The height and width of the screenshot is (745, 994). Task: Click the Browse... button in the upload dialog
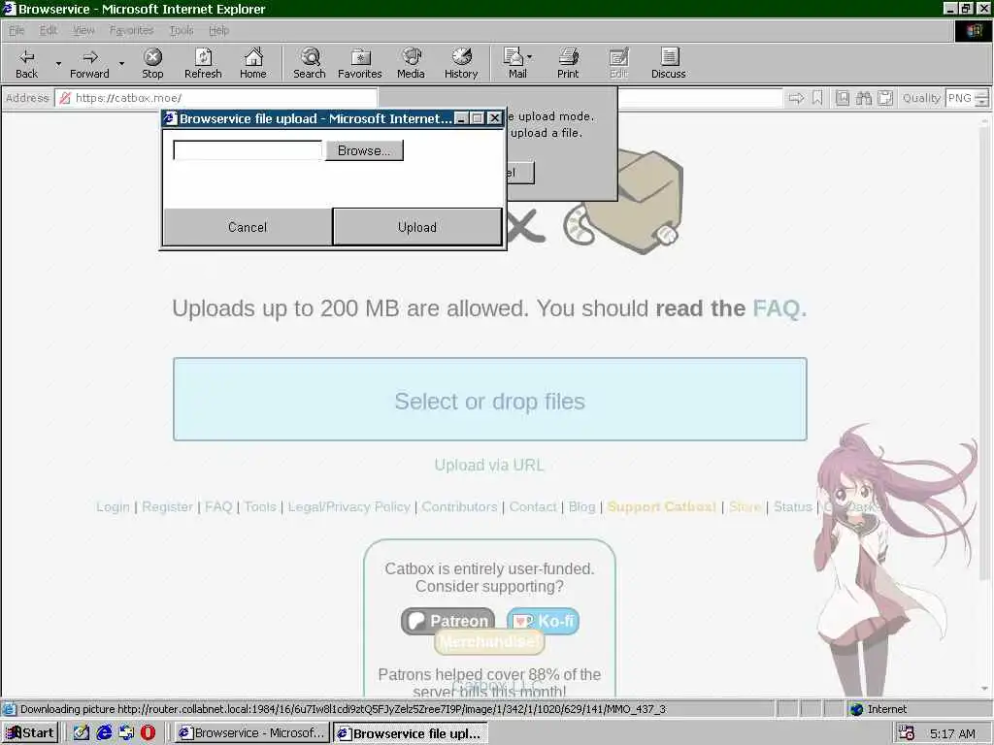click(x=364, y=150)
